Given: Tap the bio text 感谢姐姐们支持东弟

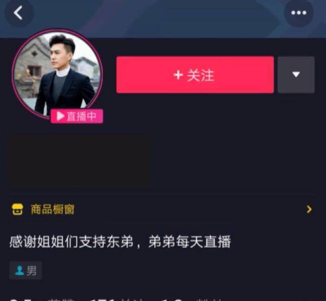Looking at the screenshot, I should [71, 242].
